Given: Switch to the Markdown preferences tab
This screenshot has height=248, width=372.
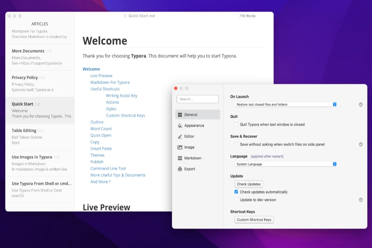Looking at the screenshot, I should tap(198, 158).
